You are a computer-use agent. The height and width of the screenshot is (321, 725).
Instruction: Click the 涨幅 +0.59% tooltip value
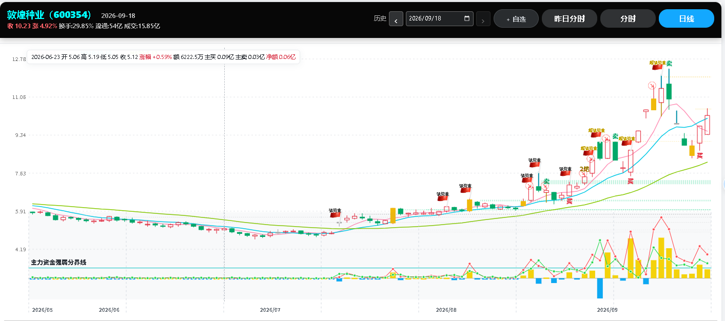click(155, 57)
